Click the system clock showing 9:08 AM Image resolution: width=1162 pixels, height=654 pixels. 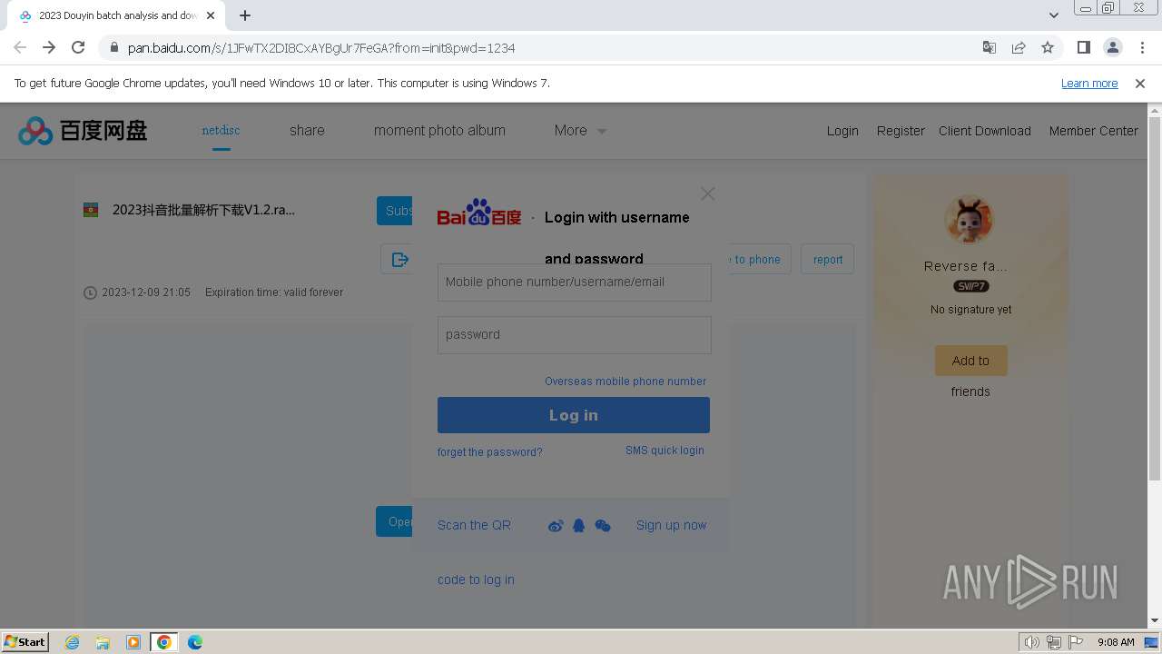(1116, 642)
